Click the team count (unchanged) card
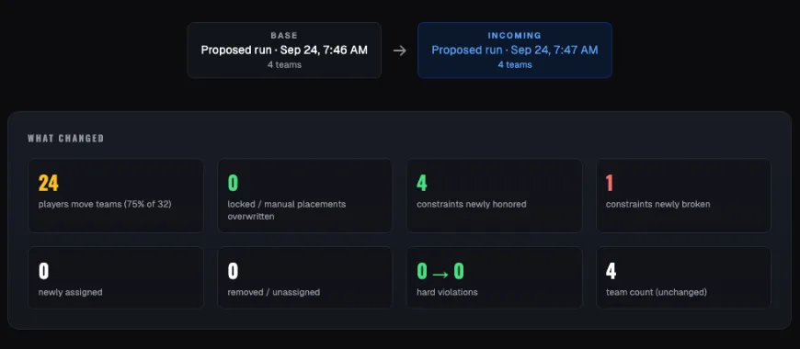 683,277
